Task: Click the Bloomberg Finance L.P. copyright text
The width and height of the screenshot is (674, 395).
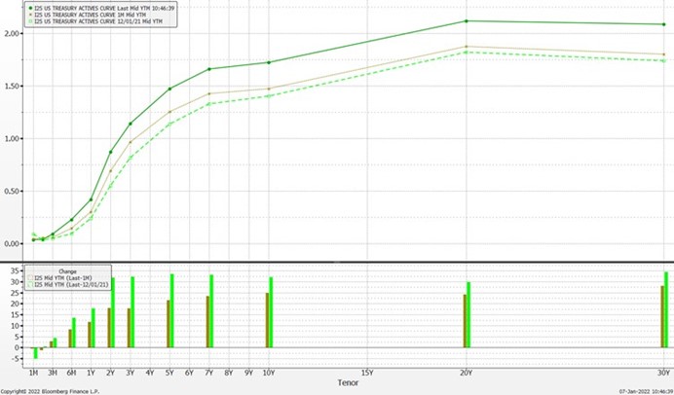Action: (49, 390)
